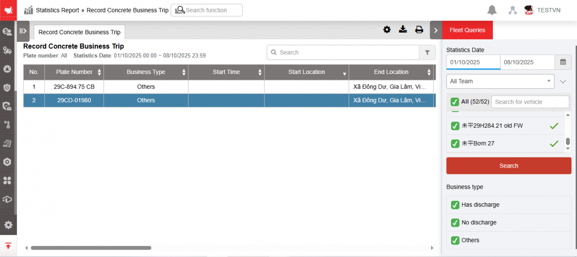This screenshot has height=257, width=577.
Task: Open the All Team dropdown
Action: [x=500, y=81]
